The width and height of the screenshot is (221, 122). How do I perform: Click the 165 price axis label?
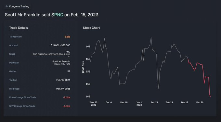coord(88,47)
